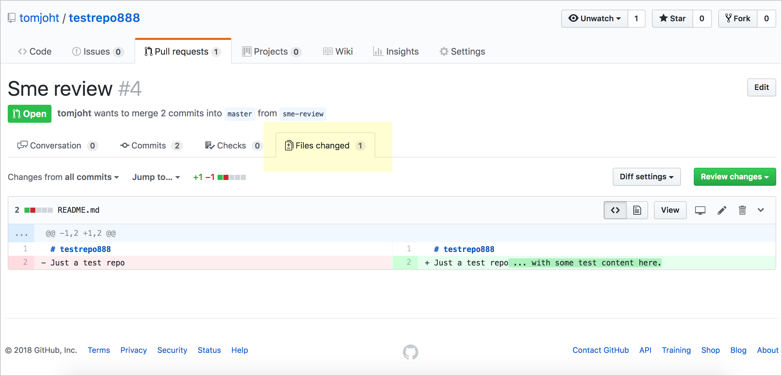Expand the diff collapse chevron
The image size is (782, 376).
[x=763, y=210]
